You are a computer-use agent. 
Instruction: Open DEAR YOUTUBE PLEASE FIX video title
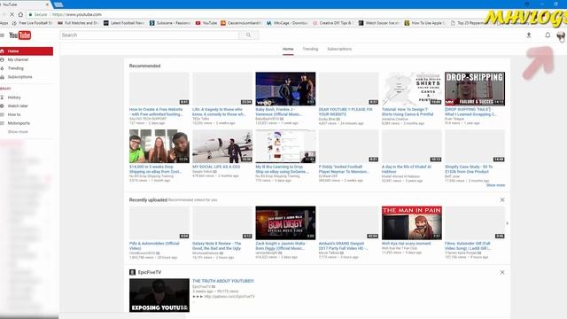pyautogui.click(x=346, y=112)
